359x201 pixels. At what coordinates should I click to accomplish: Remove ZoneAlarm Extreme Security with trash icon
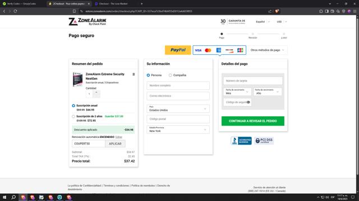(134, 74)
